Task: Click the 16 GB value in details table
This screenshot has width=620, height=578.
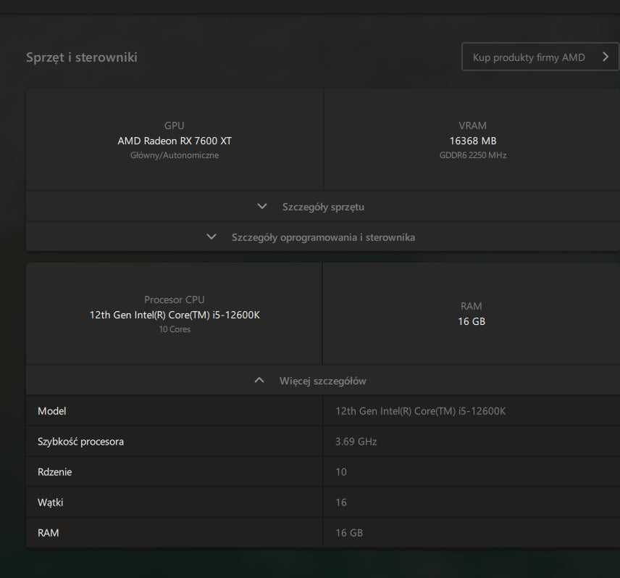Action: pos(349,533)
